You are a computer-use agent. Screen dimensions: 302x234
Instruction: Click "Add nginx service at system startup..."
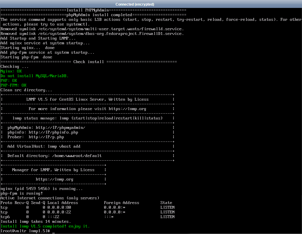coord(45,43)
